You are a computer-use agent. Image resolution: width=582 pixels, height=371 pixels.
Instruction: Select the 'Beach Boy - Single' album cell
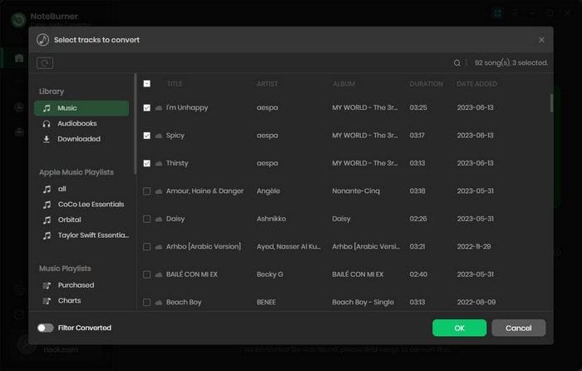[x=363, y=302]
